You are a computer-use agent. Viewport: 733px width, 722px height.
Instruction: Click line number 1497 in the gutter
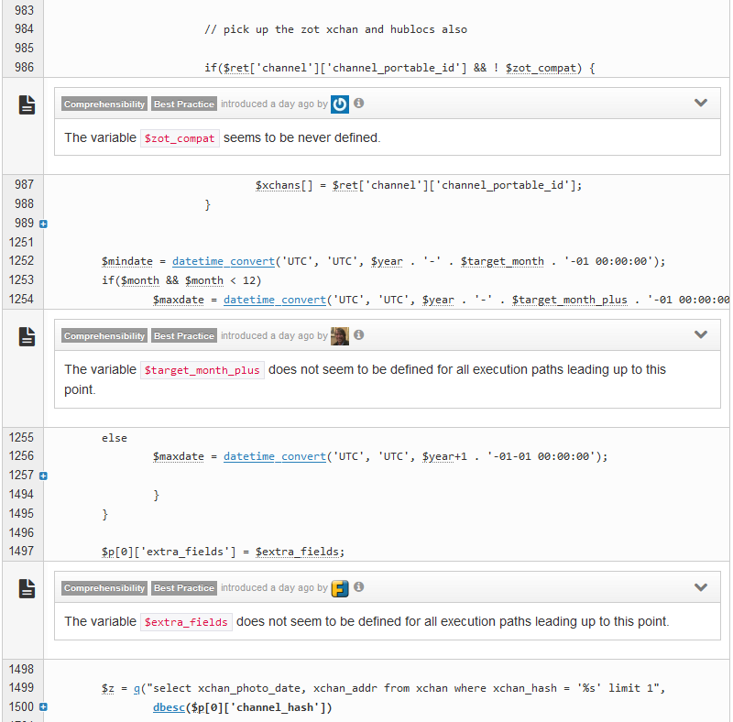(20, 551)
